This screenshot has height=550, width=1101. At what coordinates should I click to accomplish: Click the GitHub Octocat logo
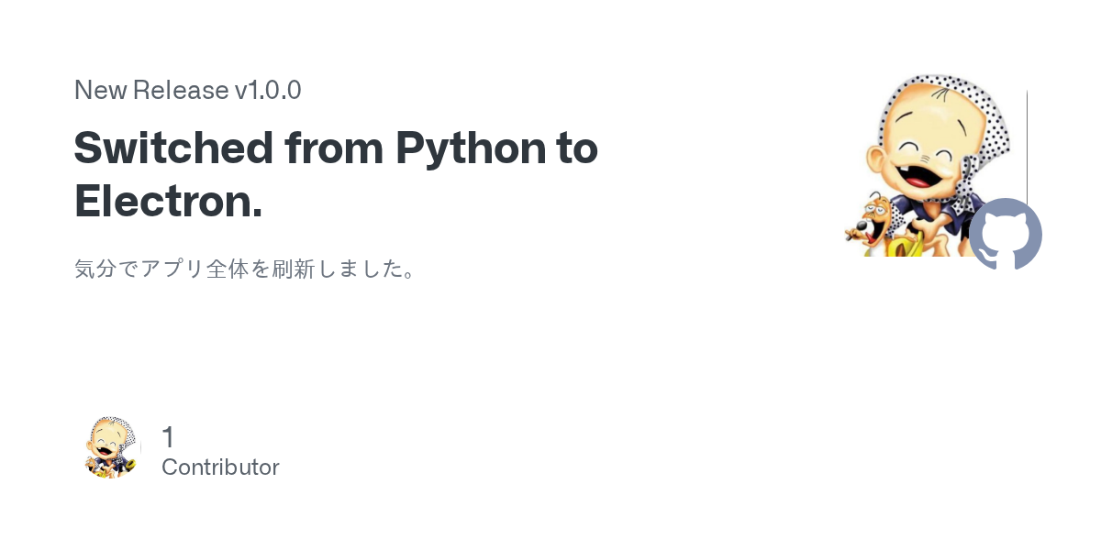point(1006,235)
